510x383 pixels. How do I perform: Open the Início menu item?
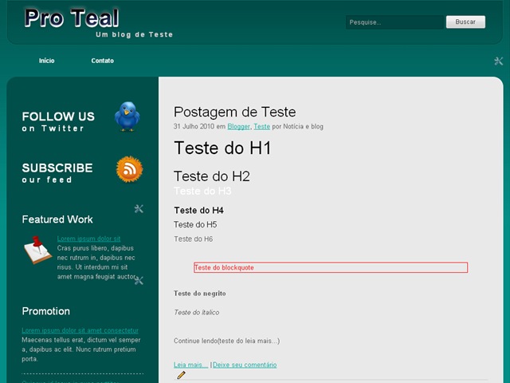46,61
